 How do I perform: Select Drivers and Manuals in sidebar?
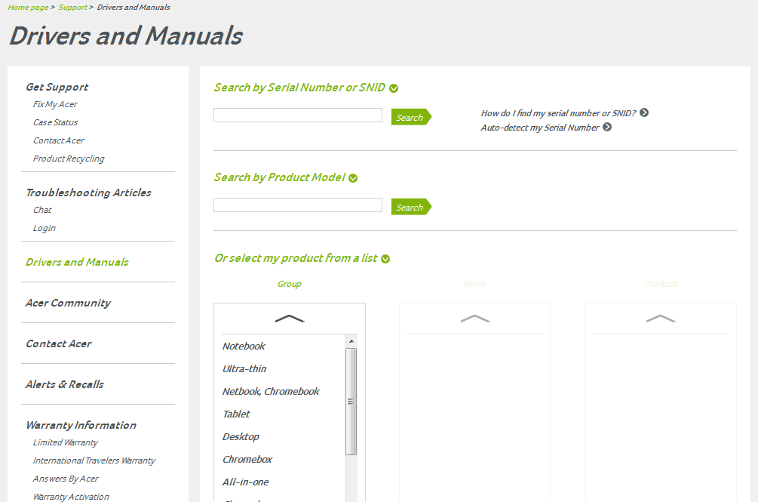click(77, 262)
